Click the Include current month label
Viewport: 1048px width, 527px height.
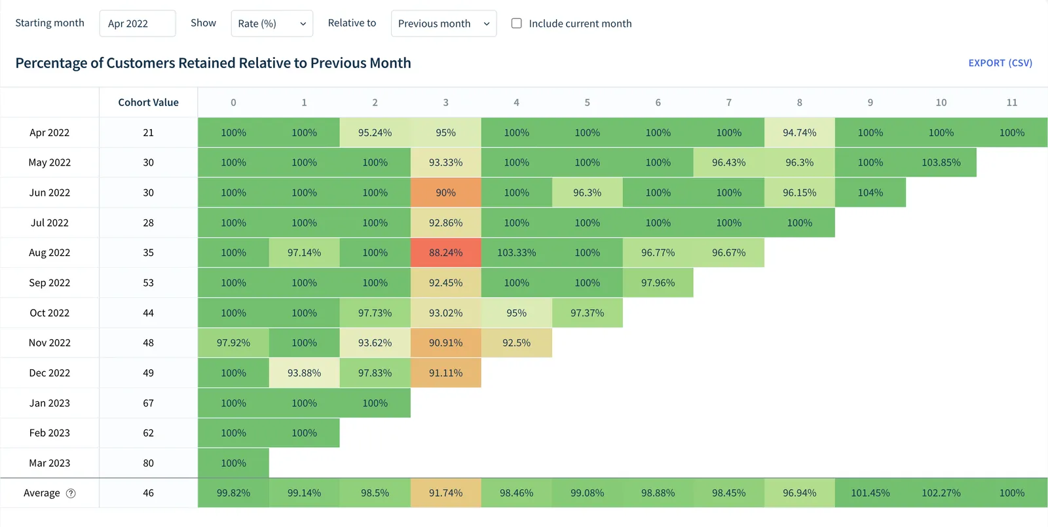click(x=580, y=24)
